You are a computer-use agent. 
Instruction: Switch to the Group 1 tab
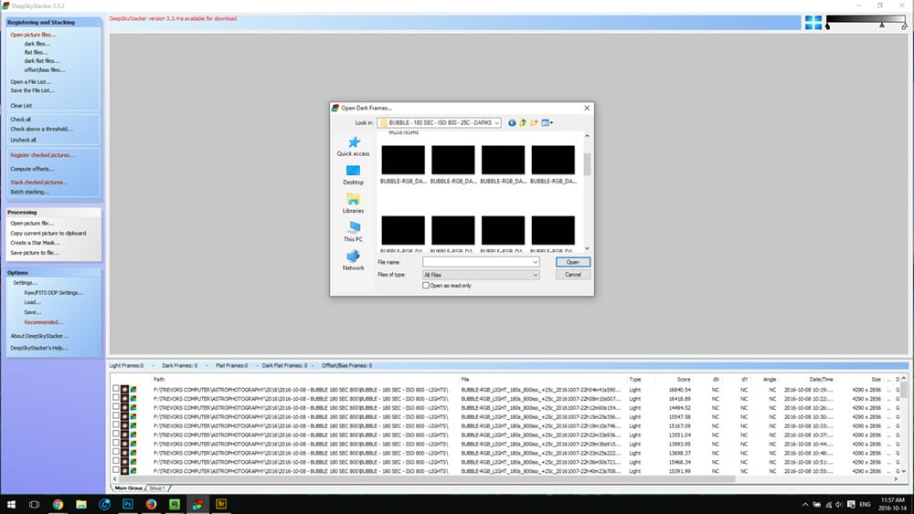point(157,488)
